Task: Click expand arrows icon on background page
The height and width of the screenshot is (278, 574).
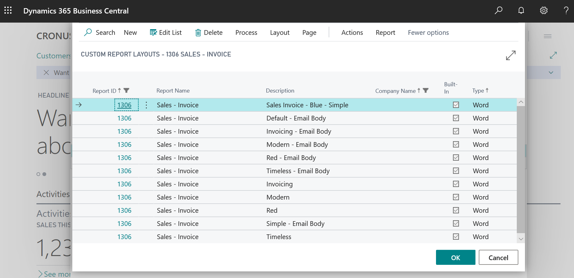Action: [553, 55]
